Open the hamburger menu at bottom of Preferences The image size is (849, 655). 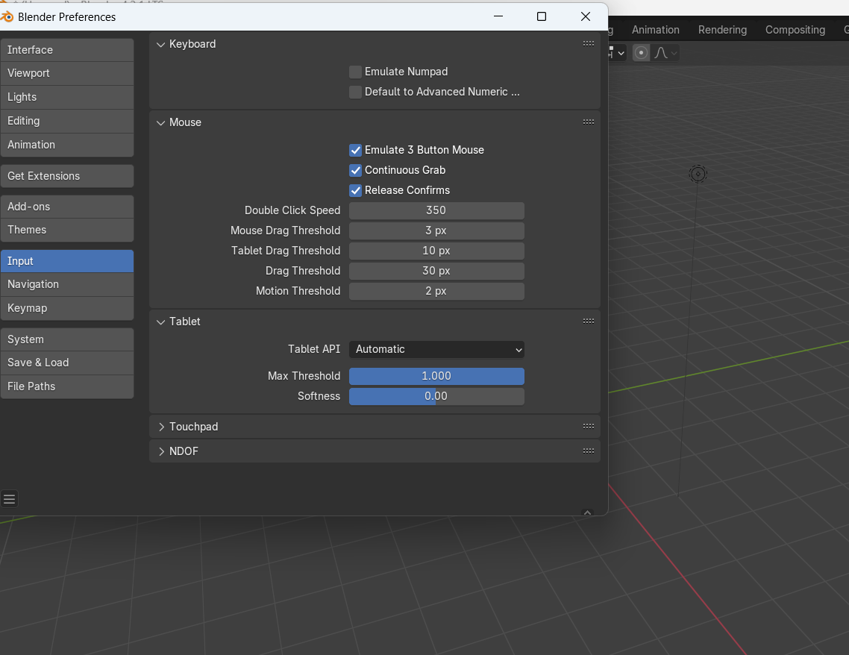9,498
